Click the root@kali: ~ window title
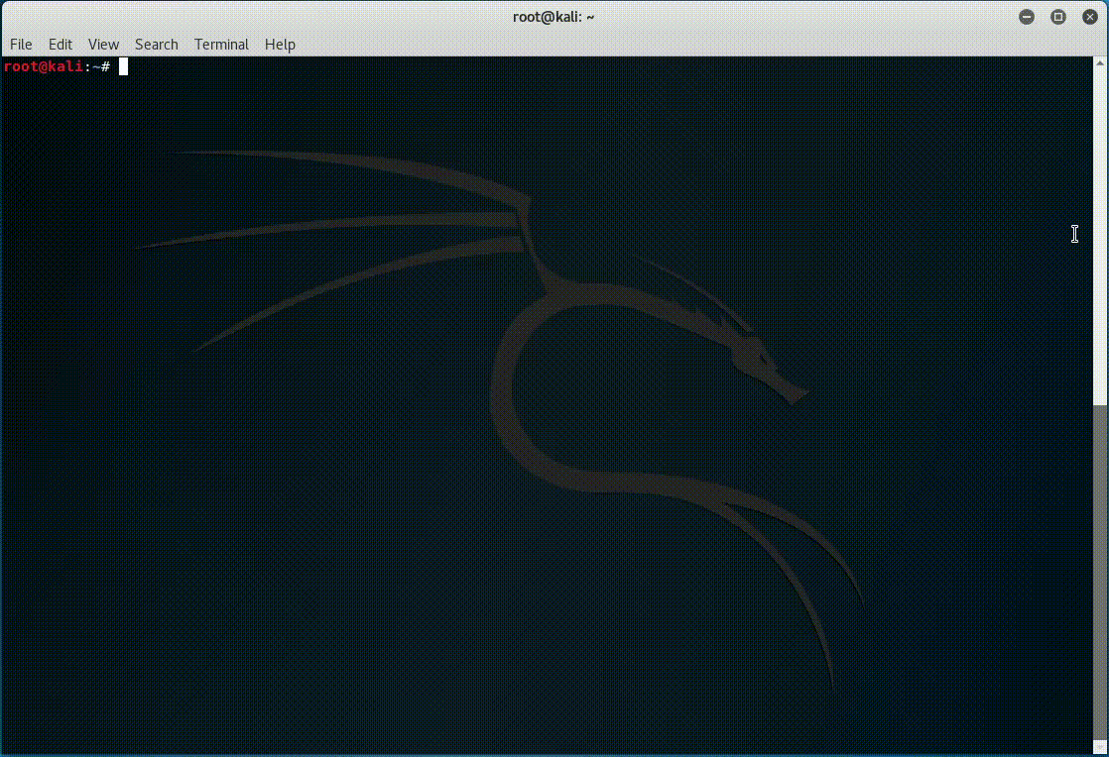Screen dimensions: 1109x757 coord(554,17)
